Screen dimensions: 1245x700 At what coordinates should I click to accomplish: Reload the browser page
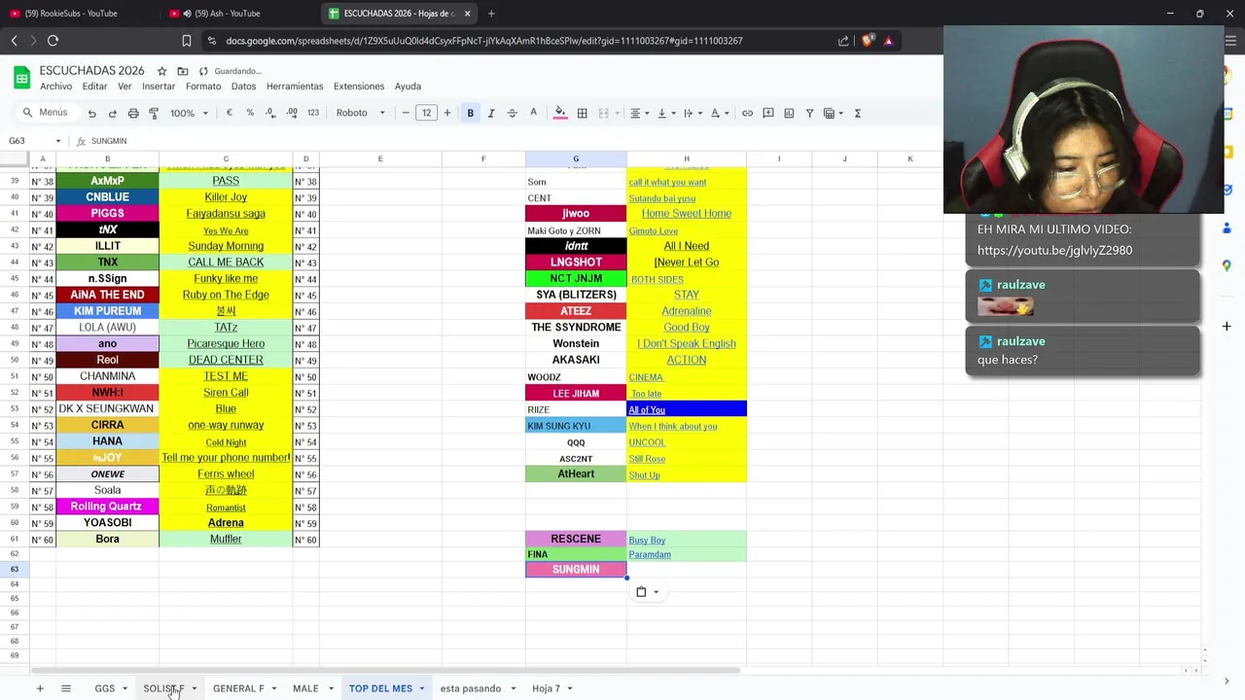click(x=53, y=41)
